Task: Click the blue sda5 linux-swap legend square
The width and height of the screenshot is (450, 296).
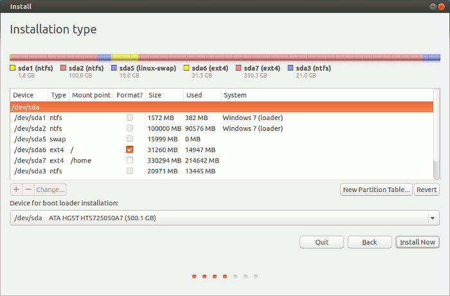Action: [x=114, y=67]
